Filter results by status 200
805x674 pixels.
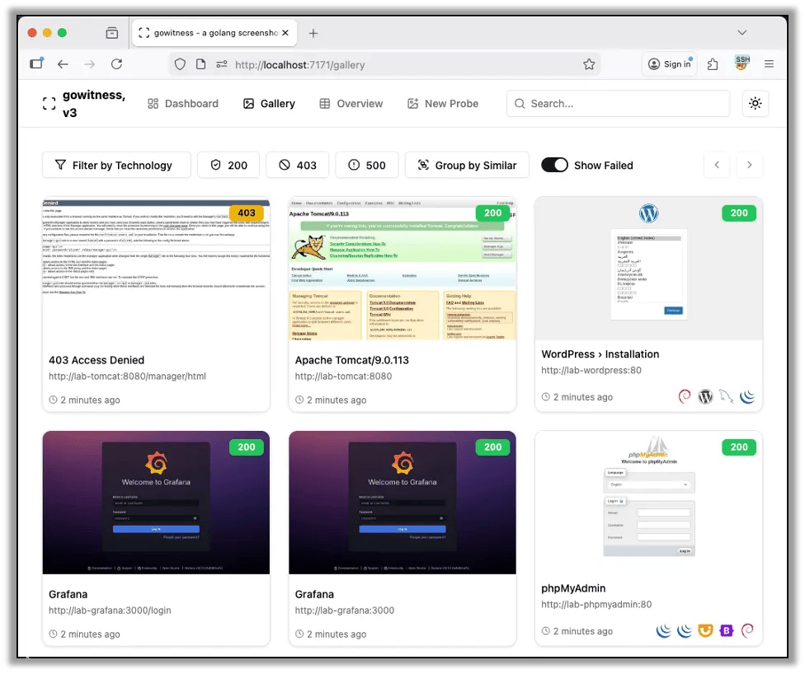(229, 165)
